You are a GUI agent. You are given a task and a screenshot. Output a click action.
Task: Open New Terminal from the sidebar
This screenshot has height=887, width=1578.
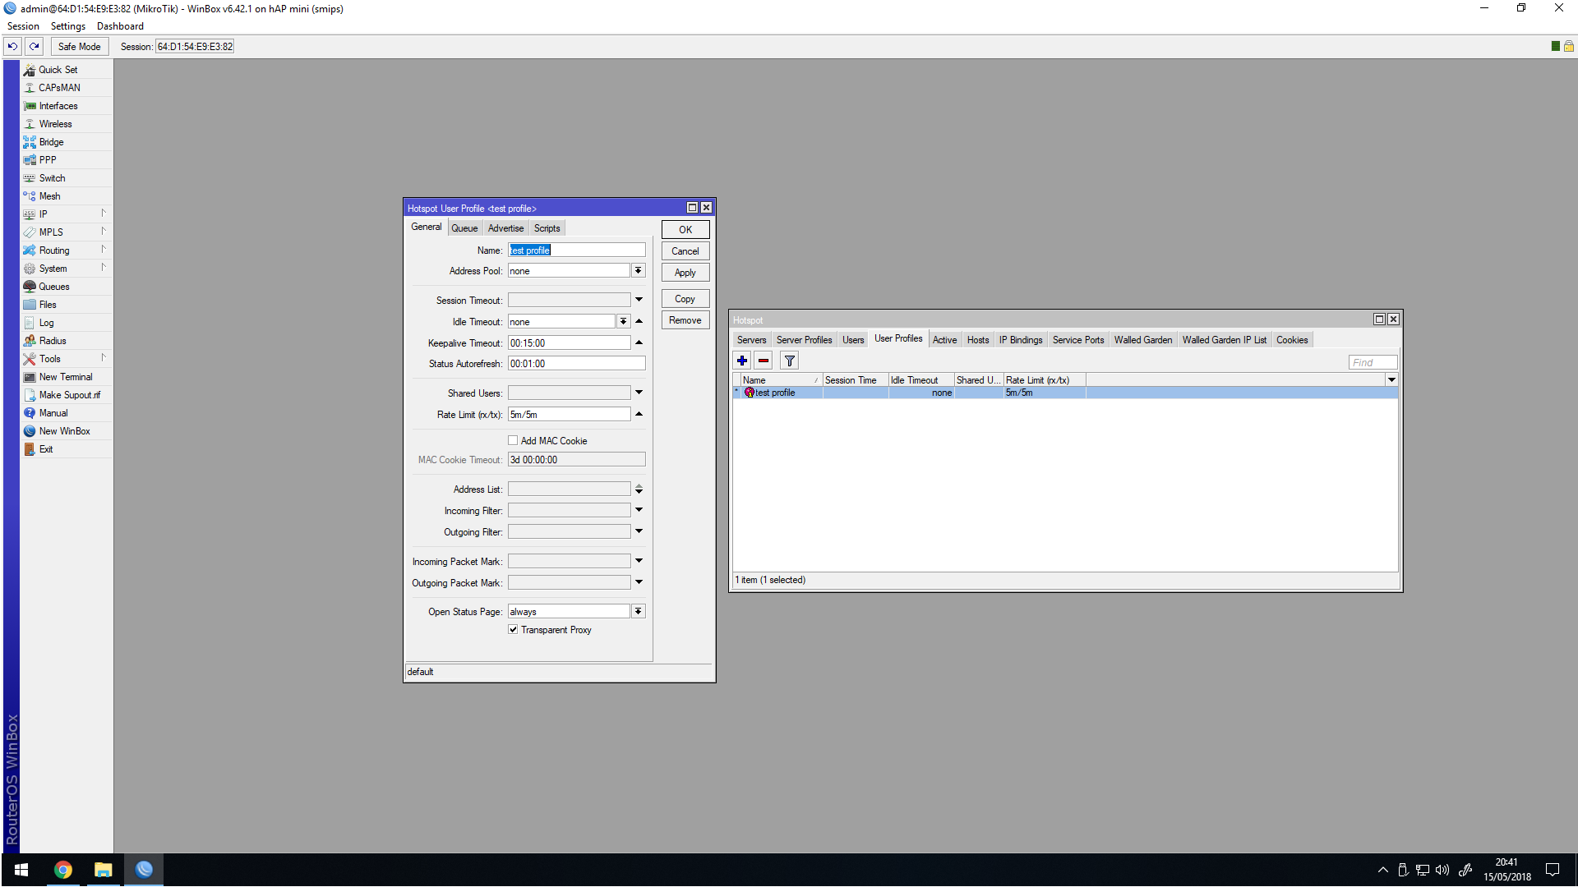pyautogui.click(x=66, y=377)
